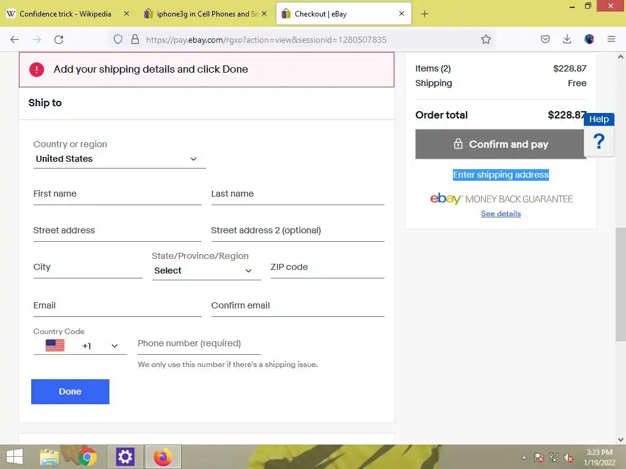Click the Confirm and pay button
The height and width of the screenshot is (469, 626).
point(501,144)
